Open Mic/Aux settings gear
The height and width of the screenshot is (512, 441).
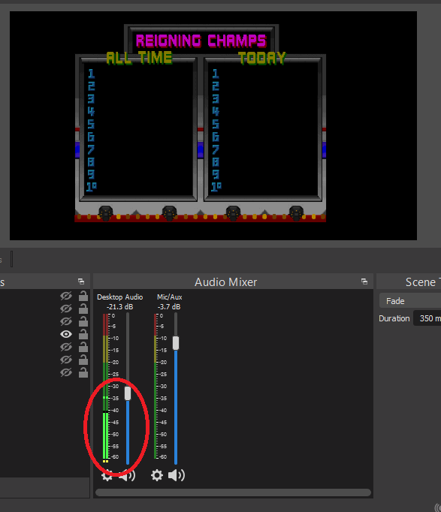click(157, 475)
